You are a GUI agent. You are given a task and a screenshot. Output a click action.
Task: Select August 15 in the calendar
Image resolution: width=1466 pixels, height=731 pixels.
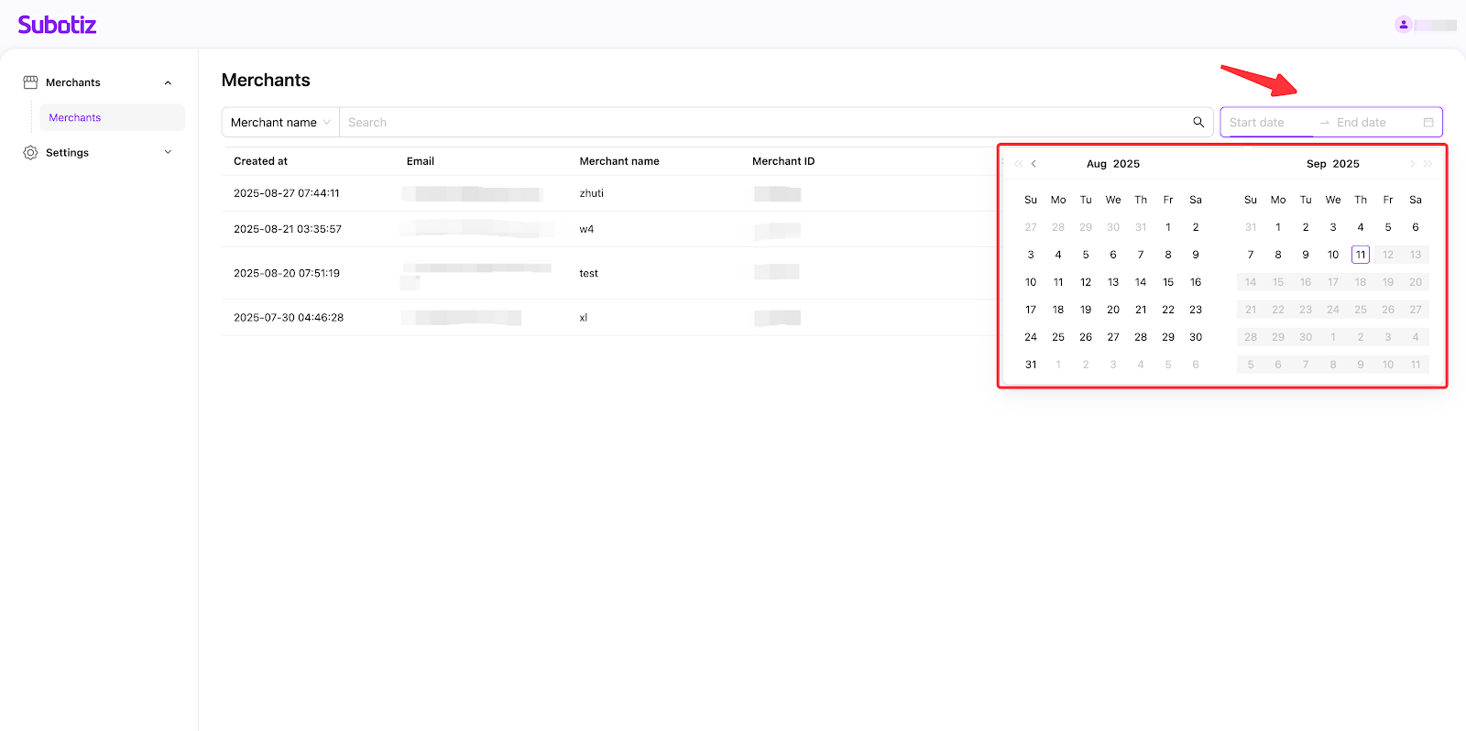1168,282
